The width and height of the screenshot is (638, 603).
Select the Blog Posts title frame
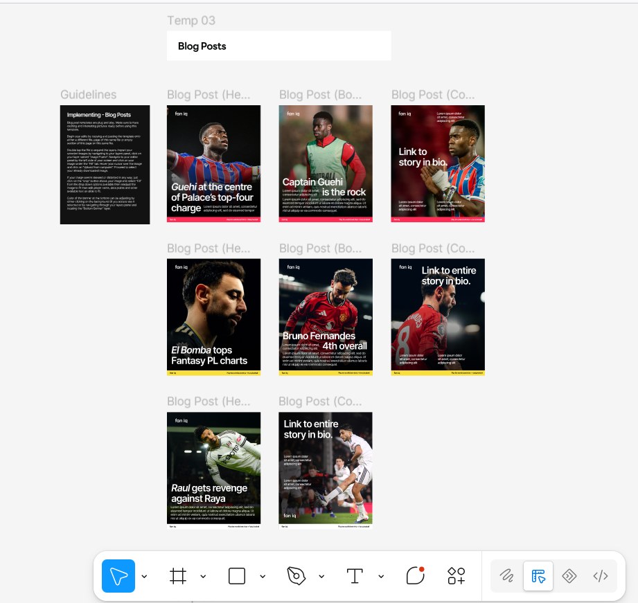pyautogui.click(x=278, y=46)
